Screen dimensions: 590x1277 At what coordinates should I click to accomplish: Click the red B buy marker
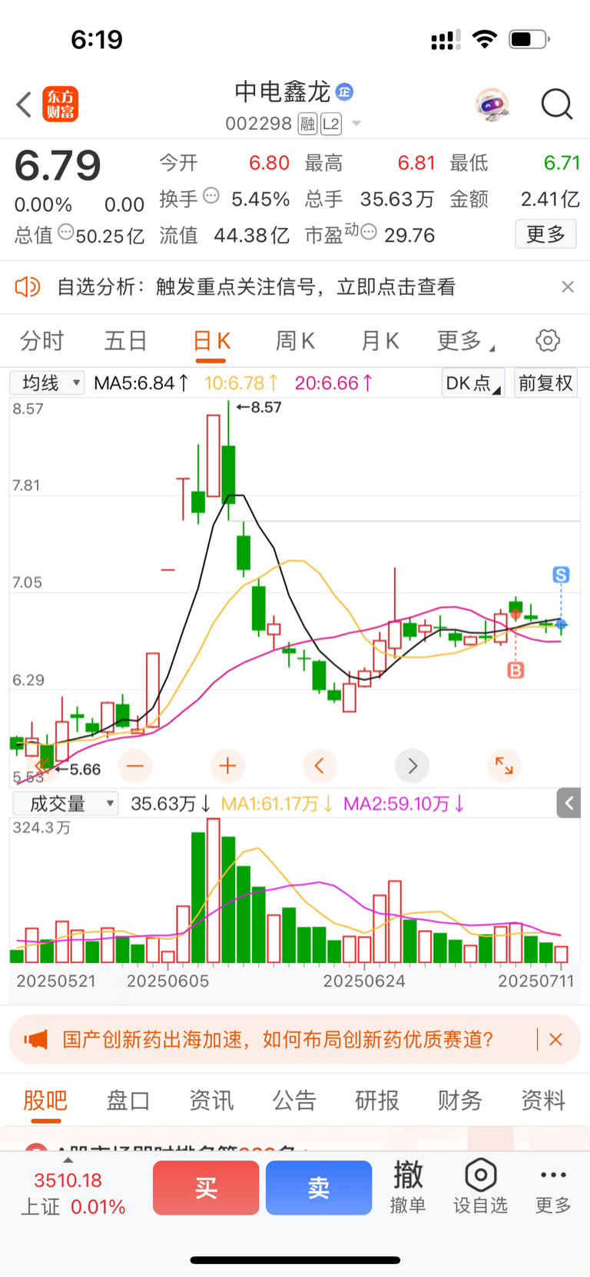pyautogui.click(x=515, y=670)
